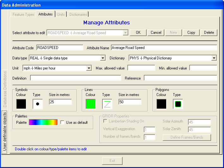Image resolution: width=224 pixels, height=168 pixels.
Task: Click the Lines type zigzag icon
Action: pyautogui.click(x=107, y=104)
